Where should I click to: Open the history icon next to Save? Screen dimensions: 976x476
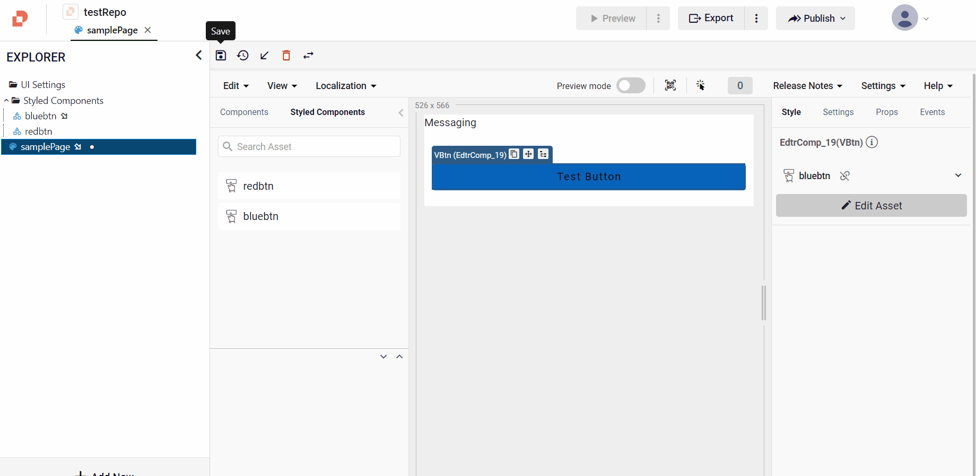(x=243, y=56)
